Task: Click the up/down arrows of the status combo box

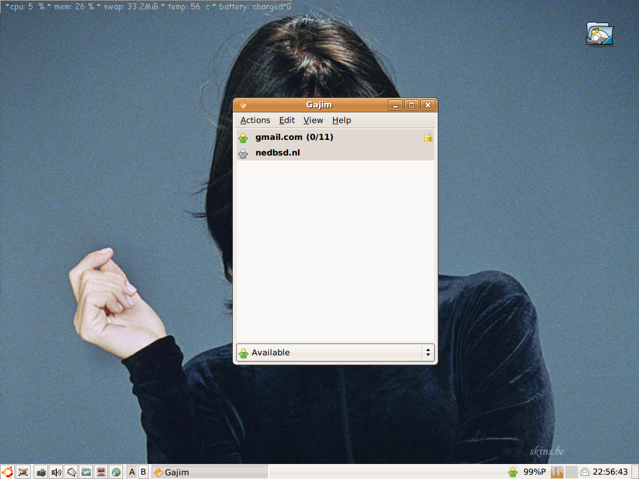Action: (428, 352)
